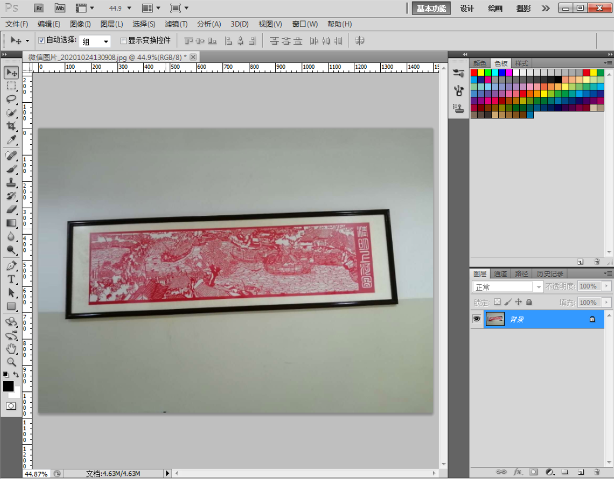Switch to the 通道 tab
This screenshot has width=614, height=479.
click(500, 274)
